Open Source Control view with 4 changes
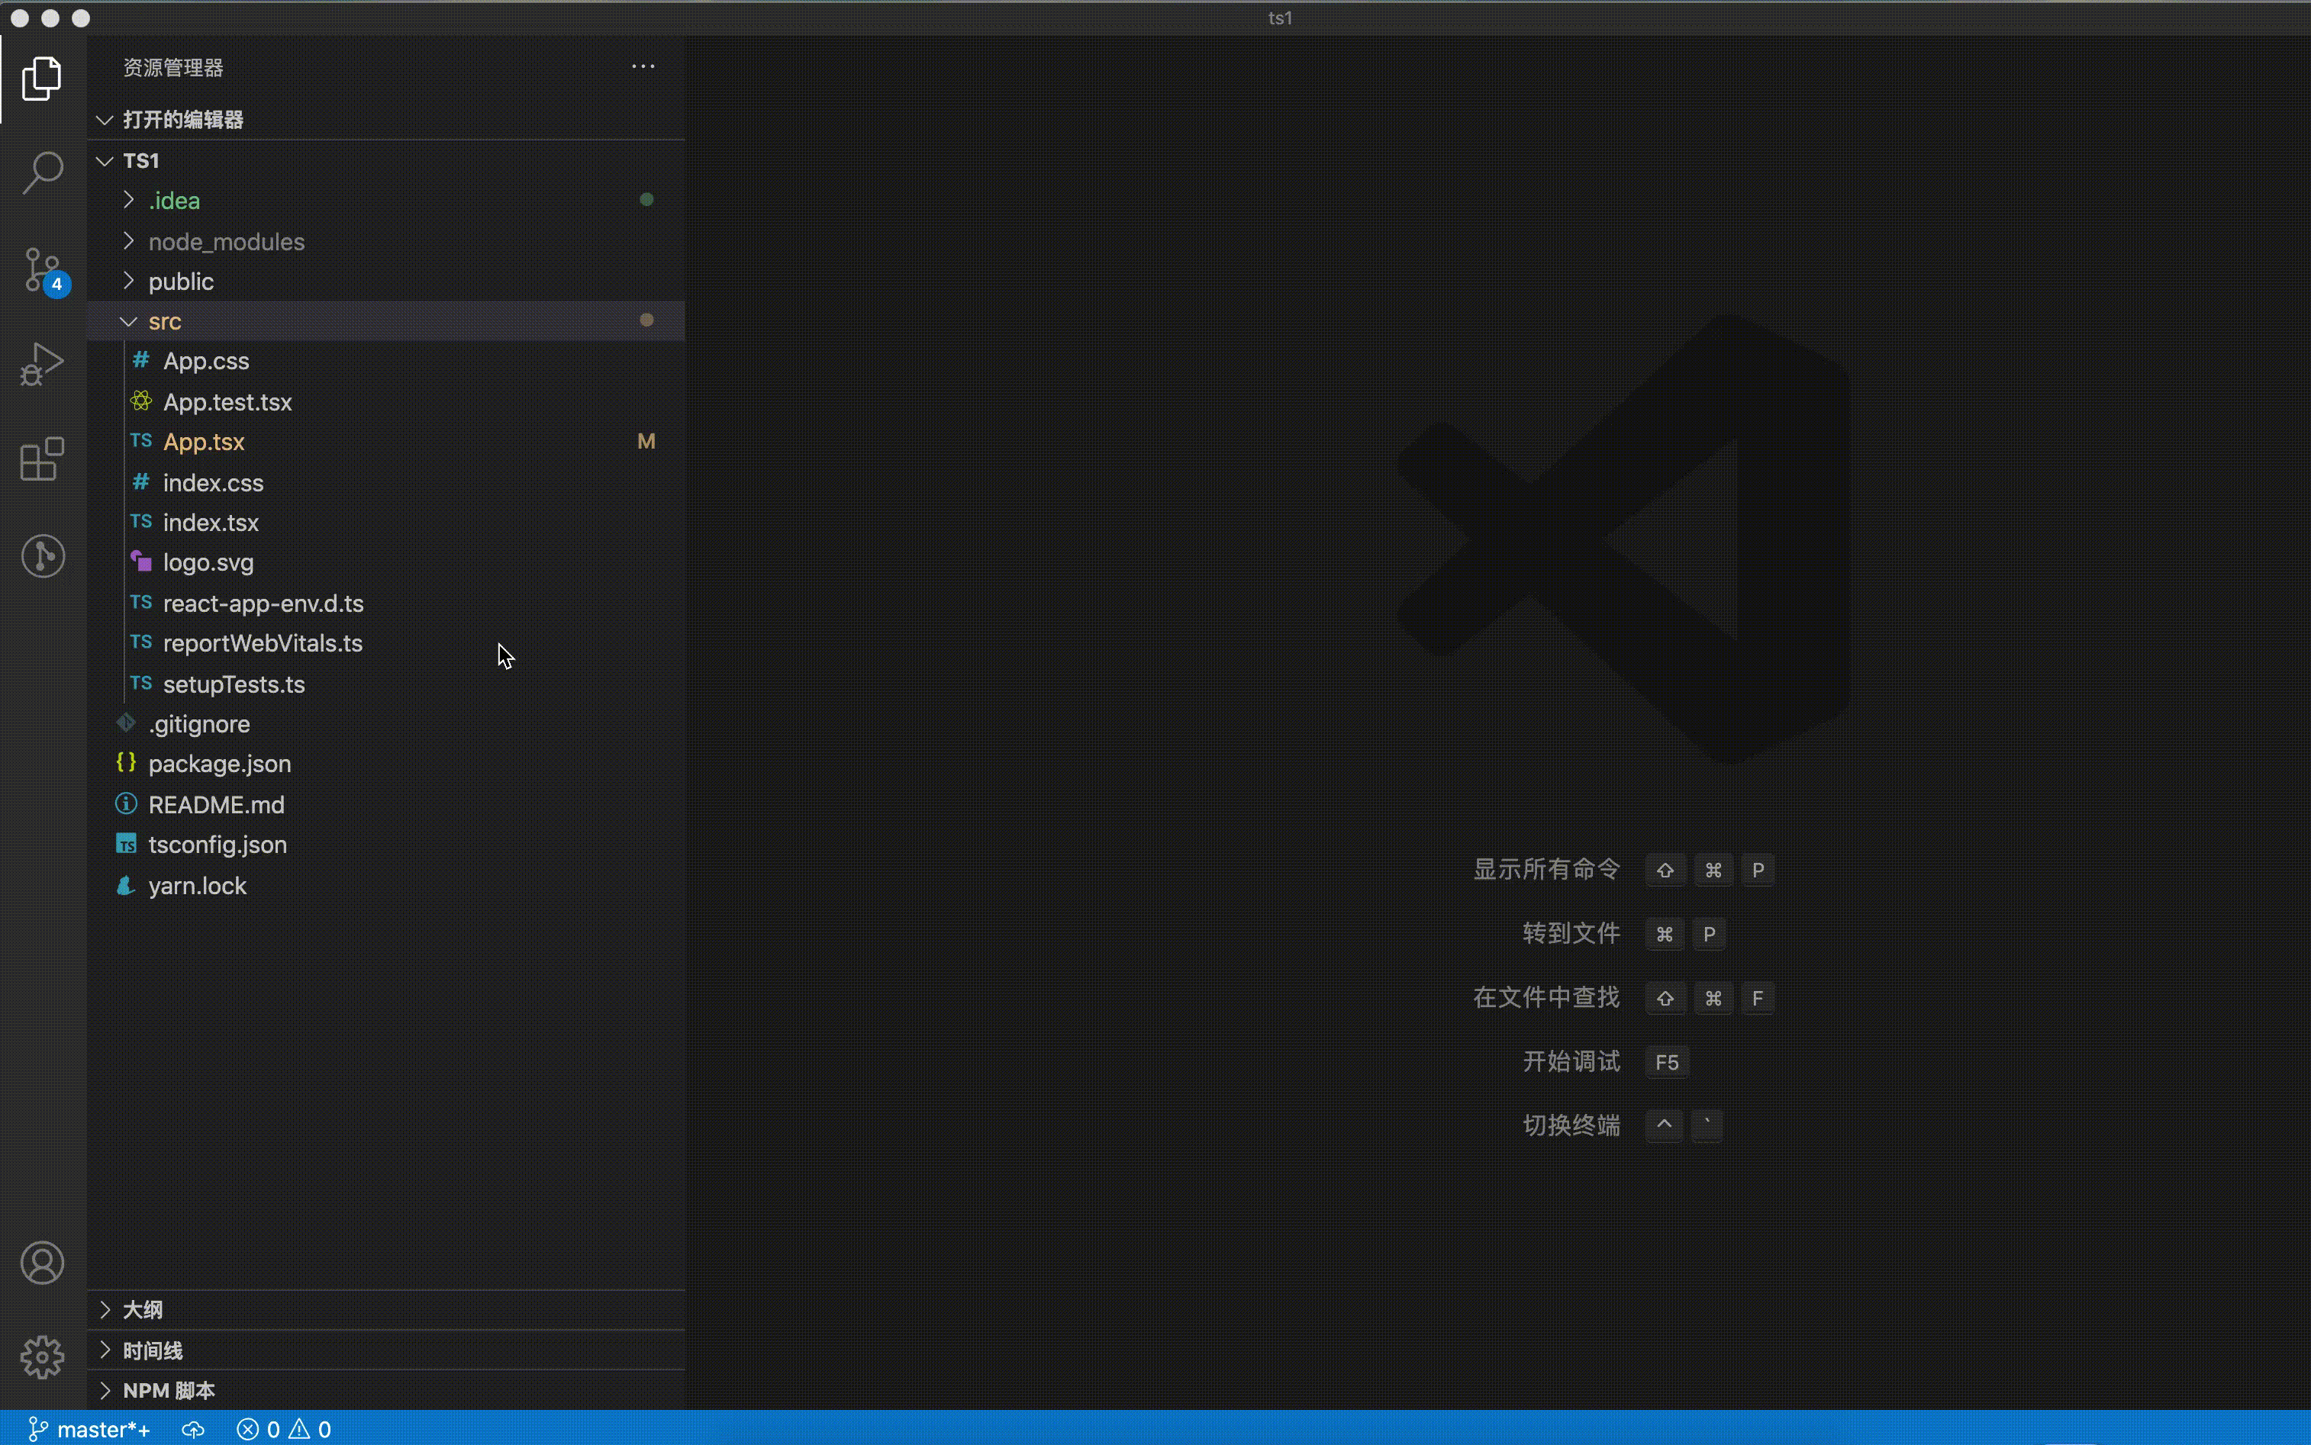2311x1445 pixels. tap(42, 269)
